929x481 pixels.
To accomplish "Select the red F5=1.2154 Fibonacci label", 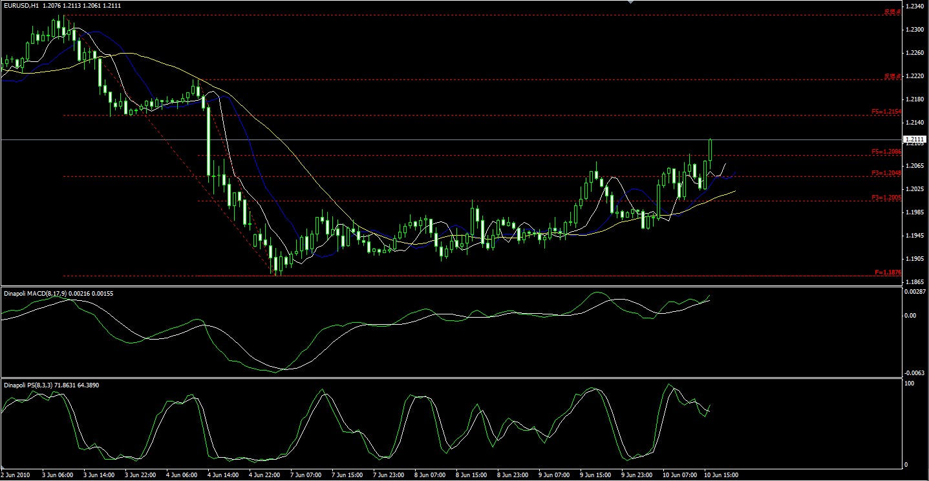I will click(x=886, y=112).
